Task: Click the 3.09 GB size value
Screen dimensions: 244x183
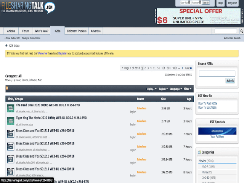Action: (165, 108)
